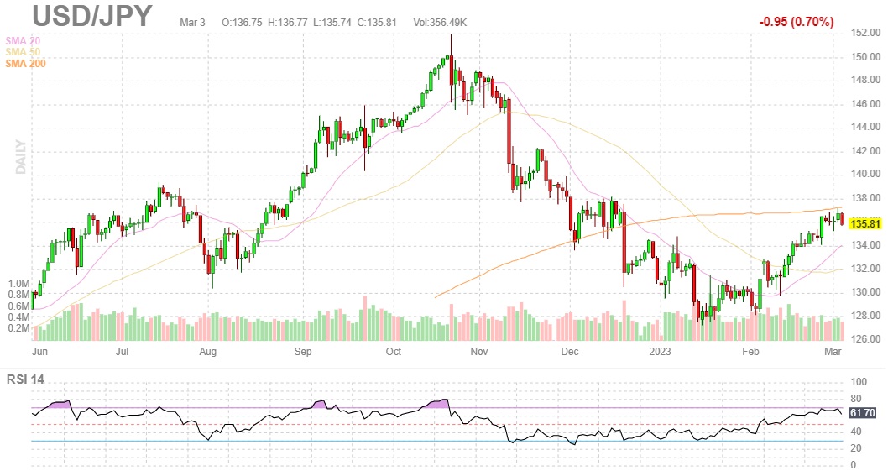Image resolution: width=888 pixels, height=471 pixels.
Task: Click the close value C:135.81
Action: coord(377,23)
